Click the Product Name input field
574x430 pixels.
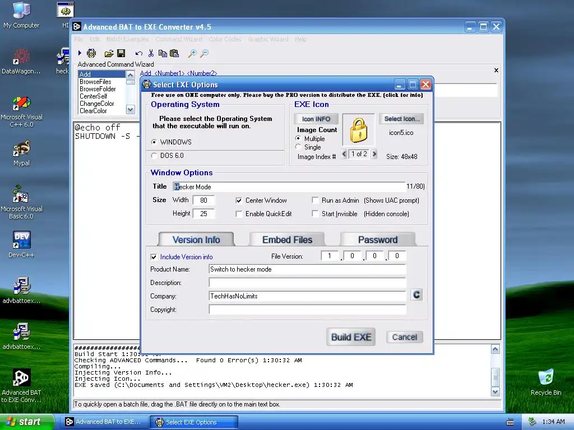(x=307, y=269)
